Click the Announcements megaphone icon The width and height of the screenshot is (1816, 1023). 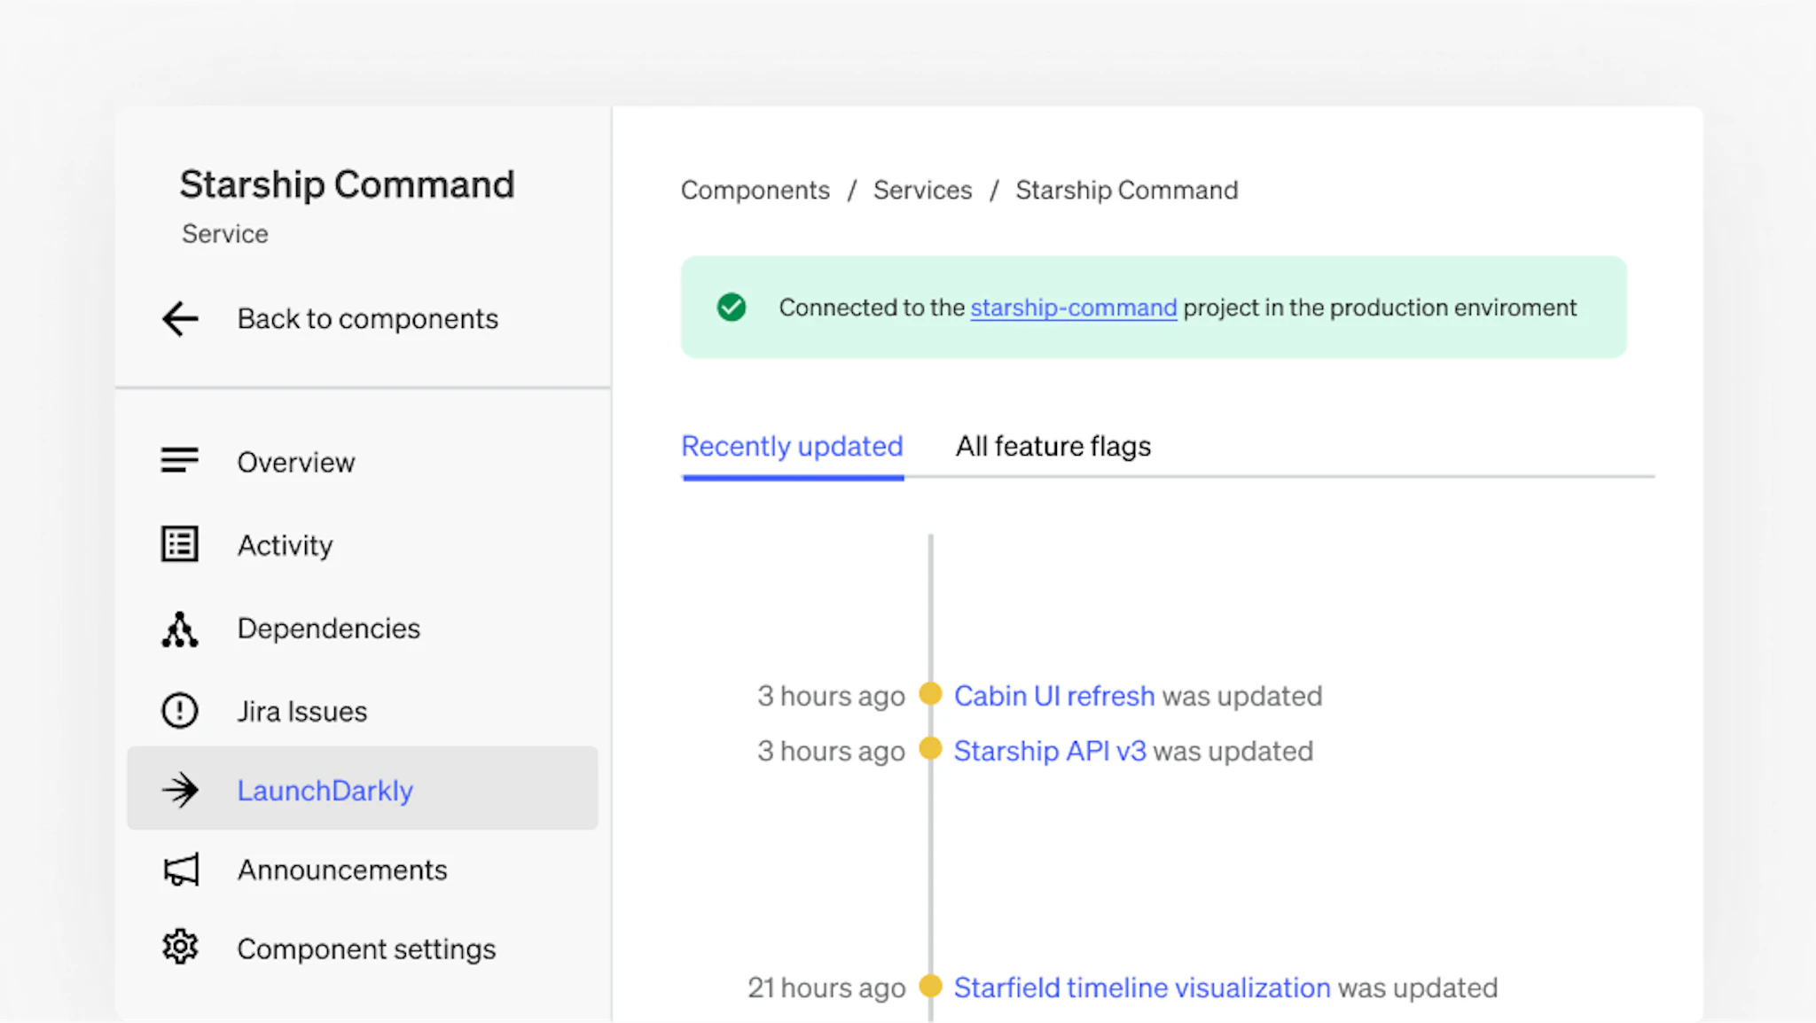[x=181, y=871]
